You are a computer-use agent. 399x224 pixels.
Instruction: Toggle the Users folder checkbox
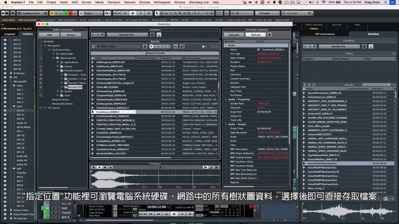[41, 95]
